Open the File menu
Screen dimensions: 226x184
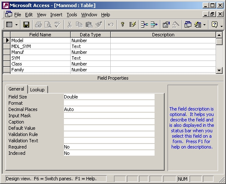tap(18, 15)
